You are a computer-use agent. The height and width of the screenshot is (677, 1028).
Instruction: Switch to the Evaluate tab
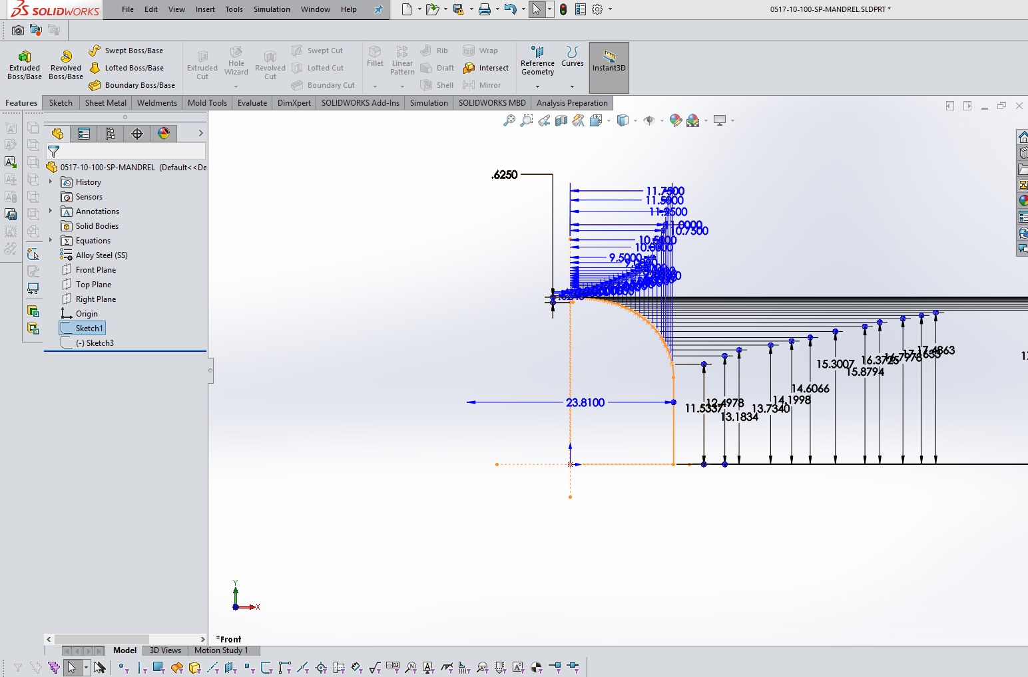point(252,102)
